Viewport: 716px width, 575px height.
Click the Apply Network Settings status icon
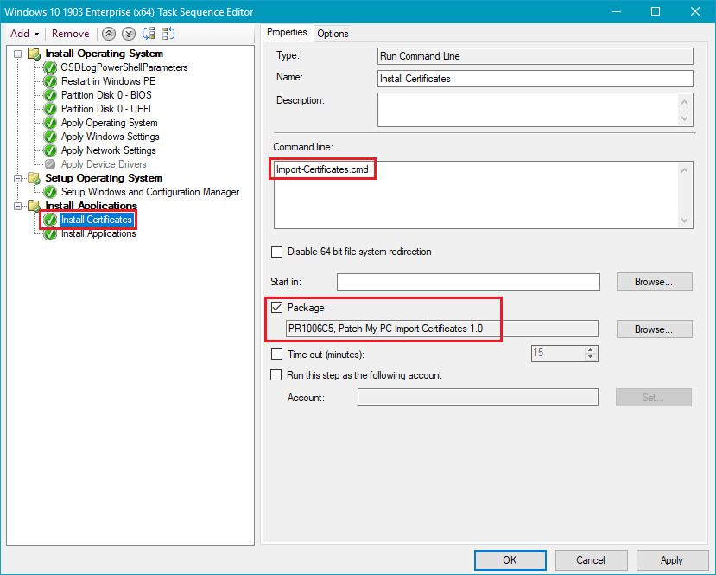tap(50, 150)
